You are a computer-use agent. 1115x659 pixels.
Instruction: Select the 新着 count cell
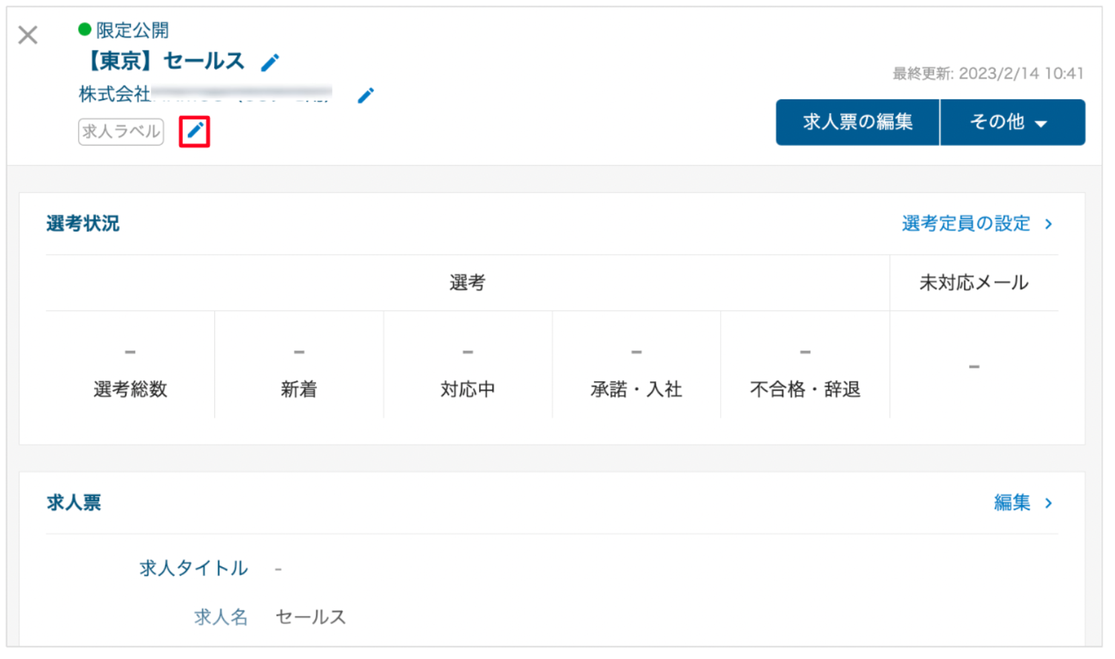(x=299, y=366)
